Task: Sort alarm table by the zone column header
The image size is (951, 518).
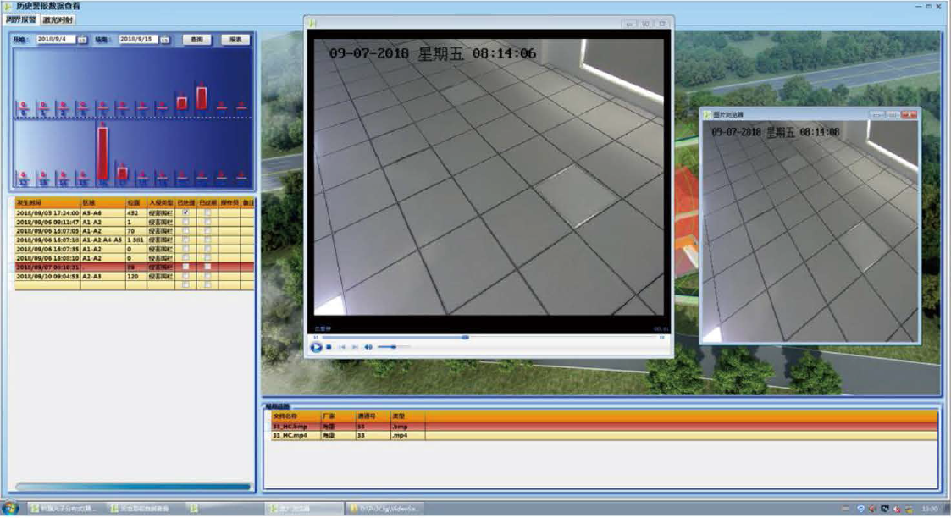Action: (102, 202)
